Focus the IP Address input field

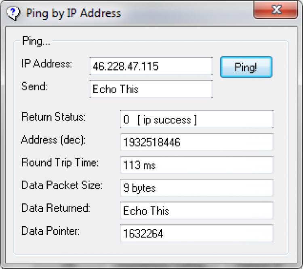(x=151, y=66)
